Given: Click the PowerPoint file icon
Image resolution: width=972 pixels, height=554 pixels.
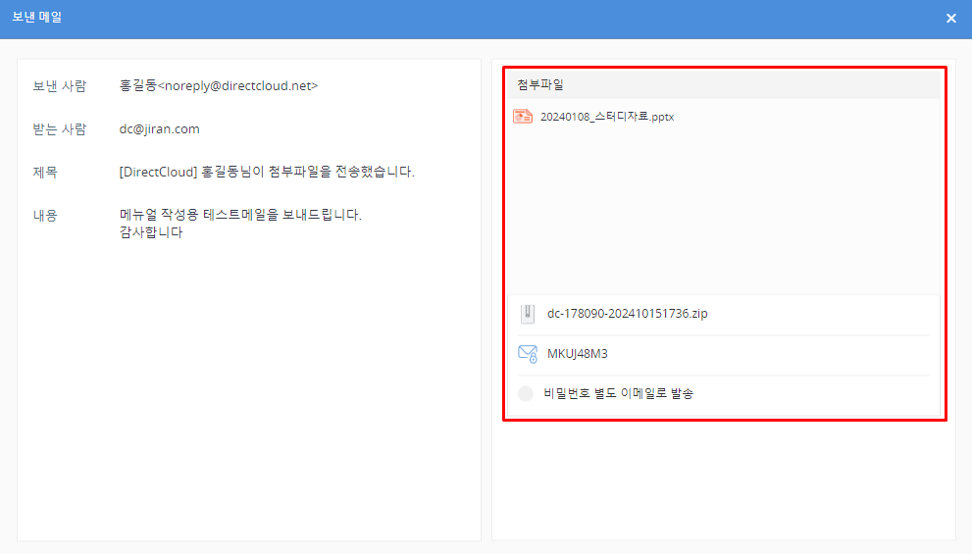Looking at the screenshot, I should [523, 117].
